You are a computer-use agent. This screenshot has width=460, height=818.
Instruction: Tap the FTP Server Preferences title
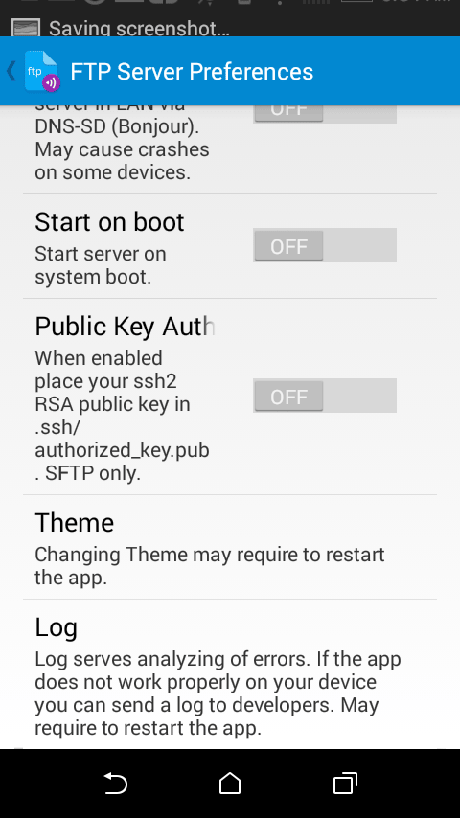192,72
